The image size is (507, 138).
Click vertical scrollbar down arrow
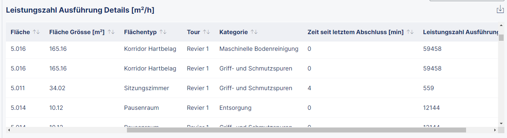click(501, 123)
